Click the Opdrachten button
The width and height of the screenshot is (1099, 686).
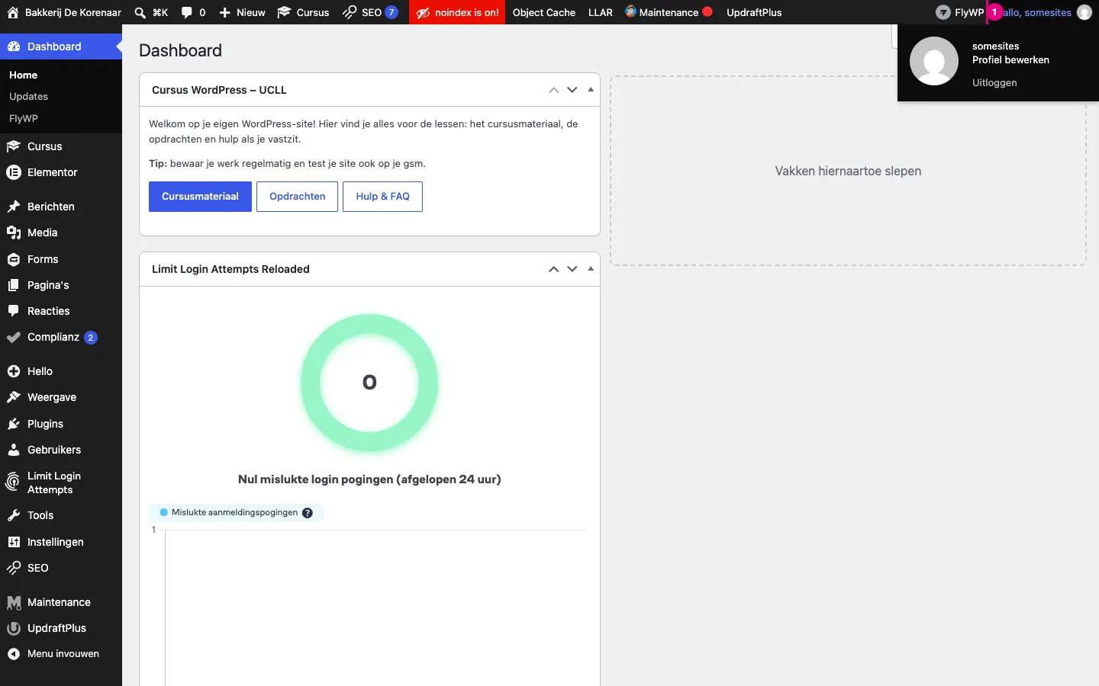[x=298, y=197]
